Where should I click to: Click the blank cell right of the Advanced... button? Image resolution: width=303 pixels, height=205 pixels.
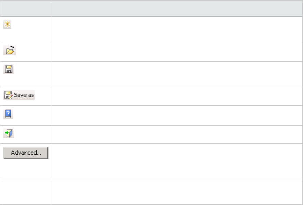(x=177, y=161)
